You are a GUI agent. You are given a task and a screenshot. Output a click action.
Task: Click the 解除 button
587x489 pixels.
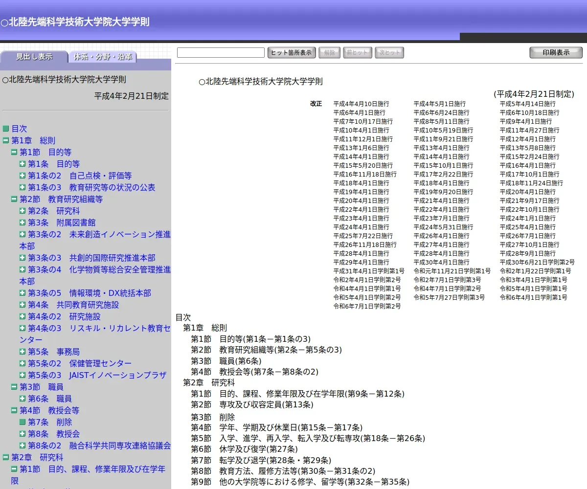[x=329, y=53]
